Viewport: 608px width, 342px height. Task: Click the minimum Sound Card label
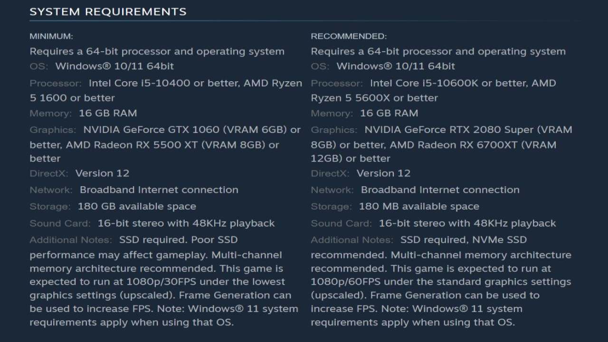(x=60, y=223)
